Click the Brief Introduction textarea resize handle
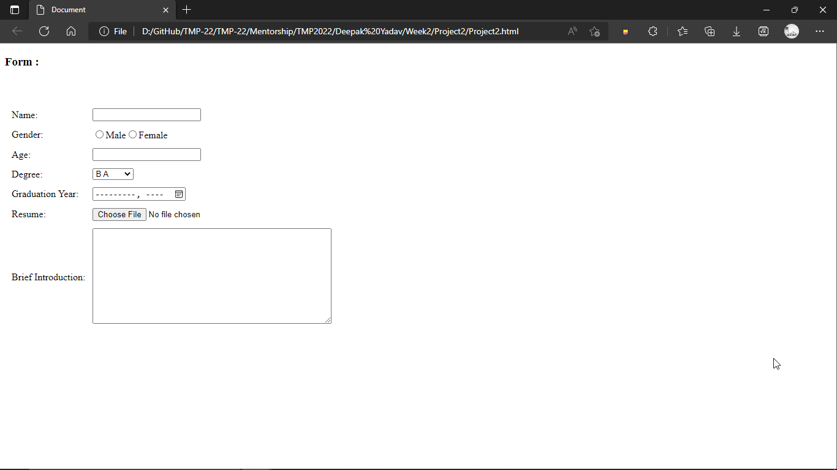 point(328,320)
